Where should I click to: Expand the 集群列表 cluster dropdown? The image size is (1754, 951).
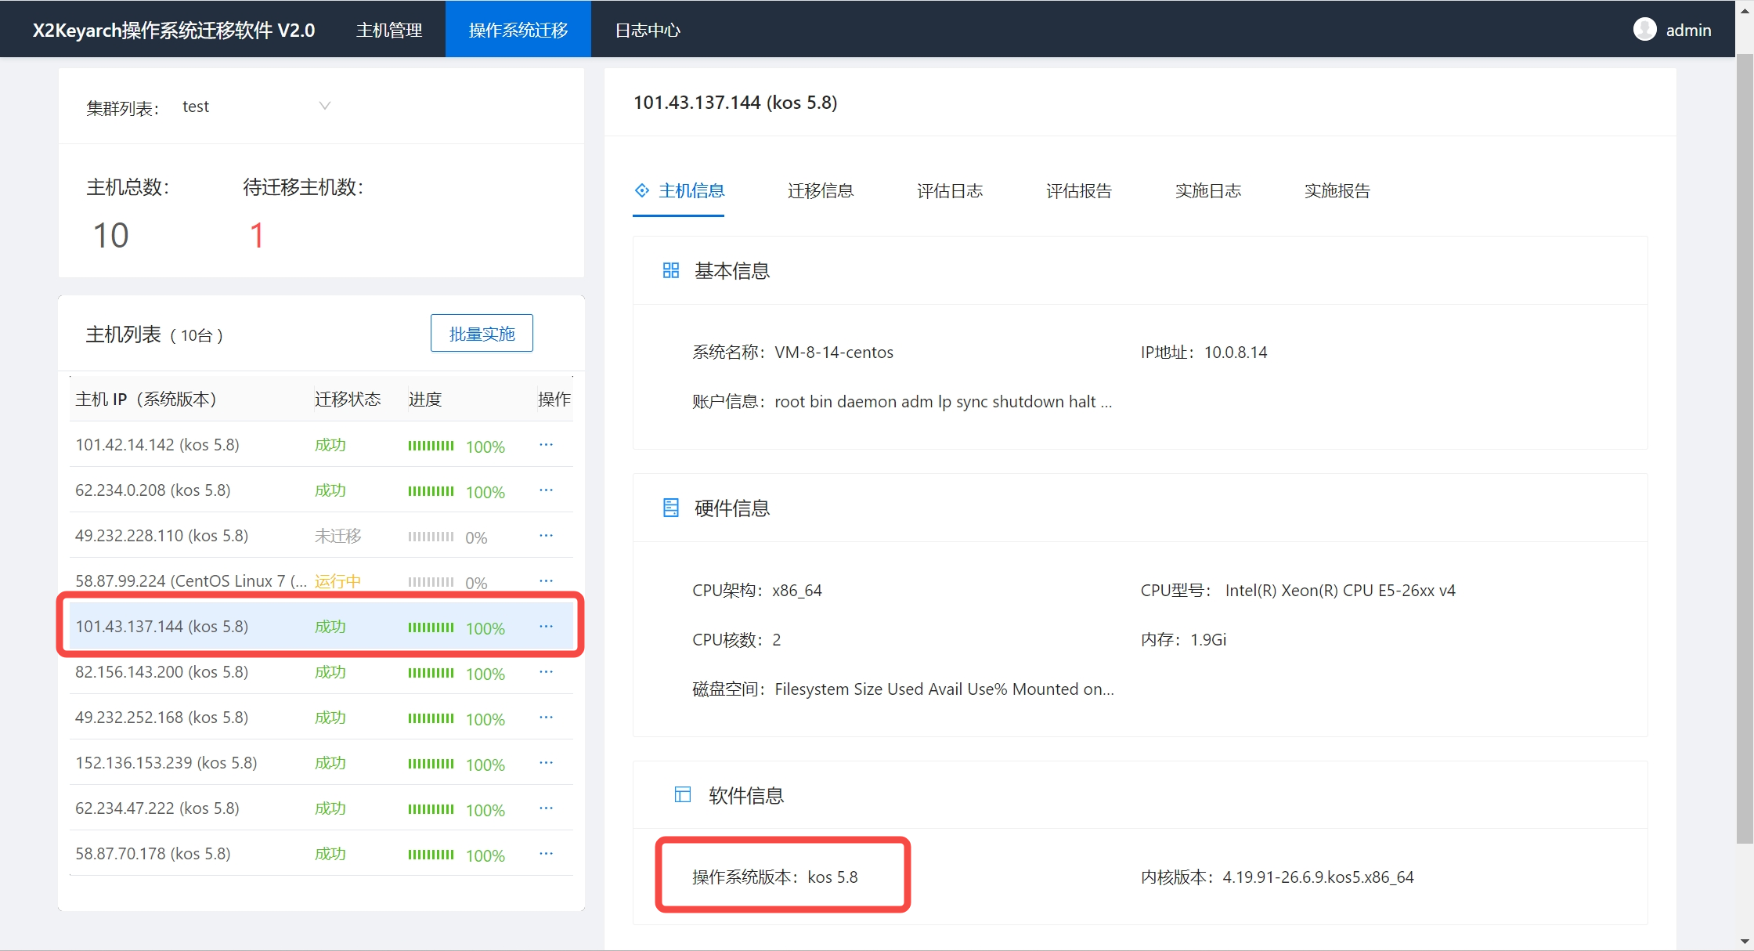(x=324, y=107)
